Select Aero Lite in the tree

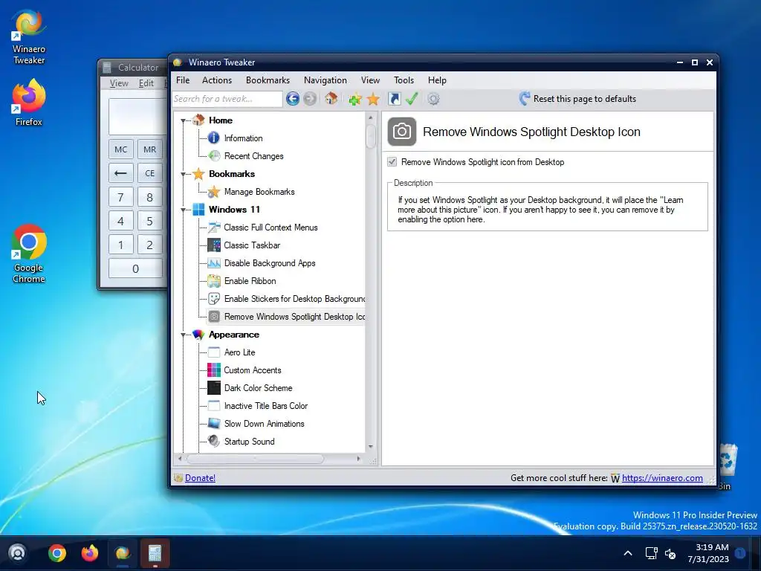coord(239,352)
